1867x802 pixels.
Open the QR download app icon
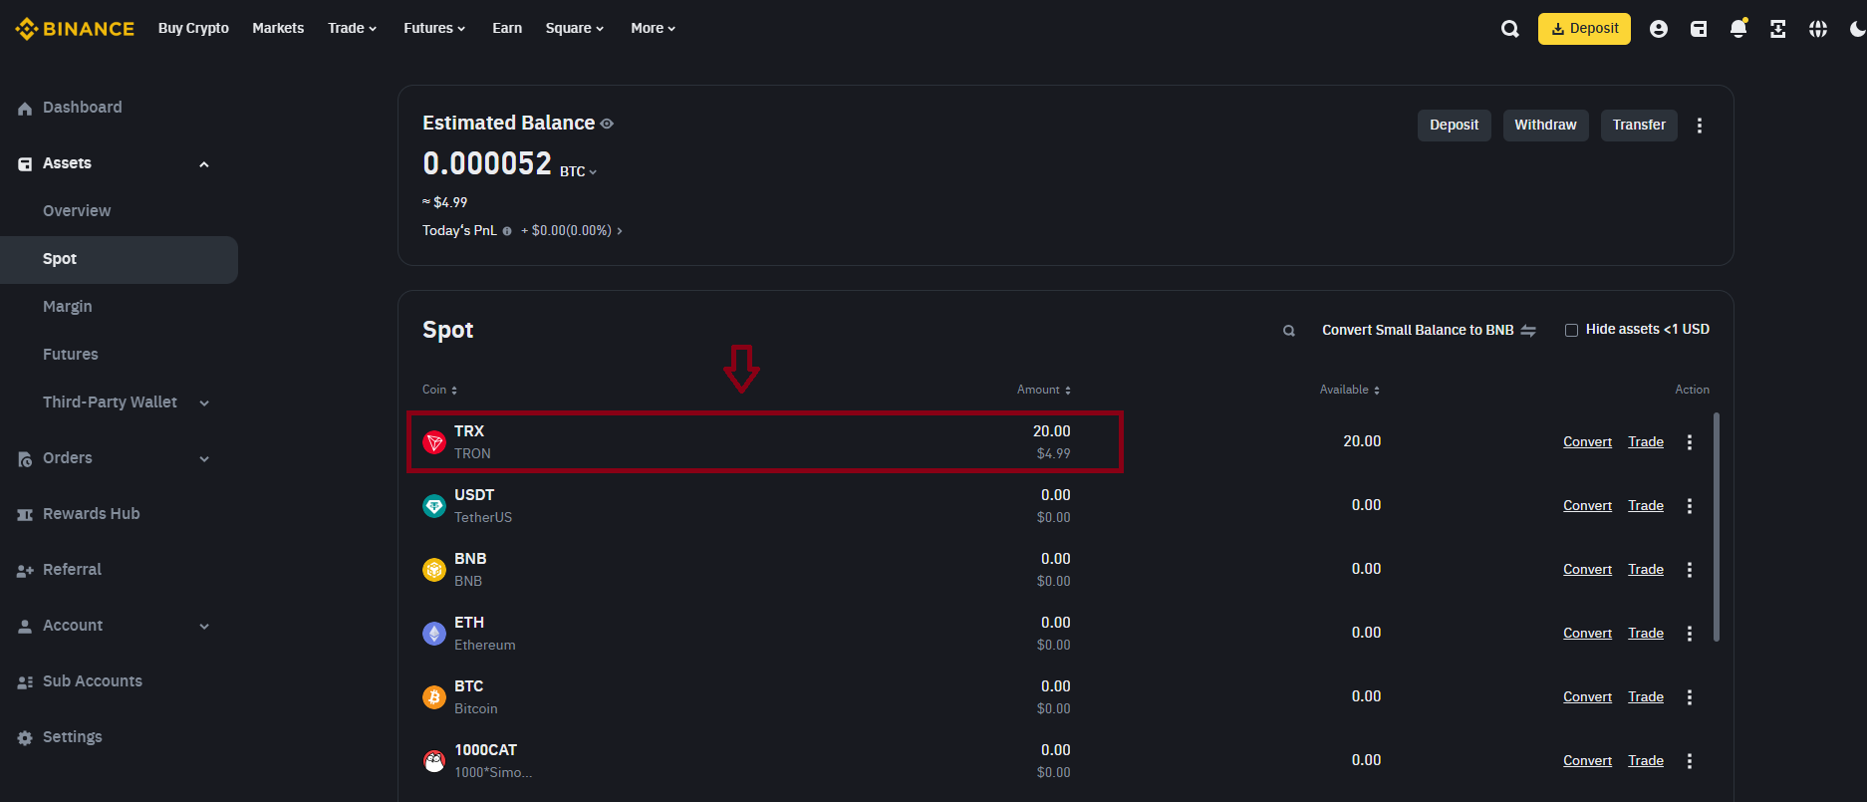(x=1778, y=29)
